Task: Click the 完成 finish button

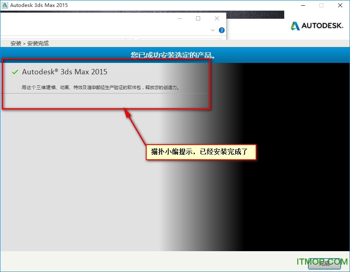Action: point(324,263)
